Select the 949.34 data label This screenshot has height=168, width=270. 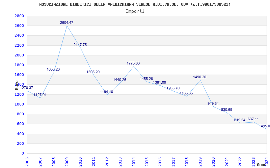coord(213,104)
